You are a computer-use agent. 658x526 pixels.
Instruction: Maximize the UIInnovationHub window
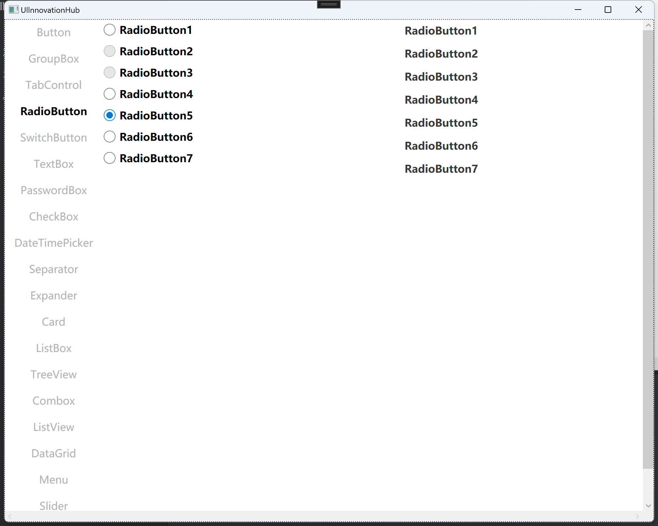[x=608, y=10]
